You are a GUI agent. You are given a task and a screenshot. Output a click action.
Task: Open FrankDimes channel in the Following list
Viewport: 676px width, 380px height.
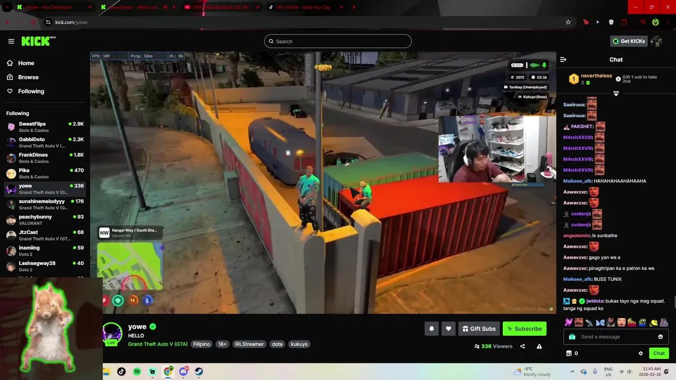(45, 158)
